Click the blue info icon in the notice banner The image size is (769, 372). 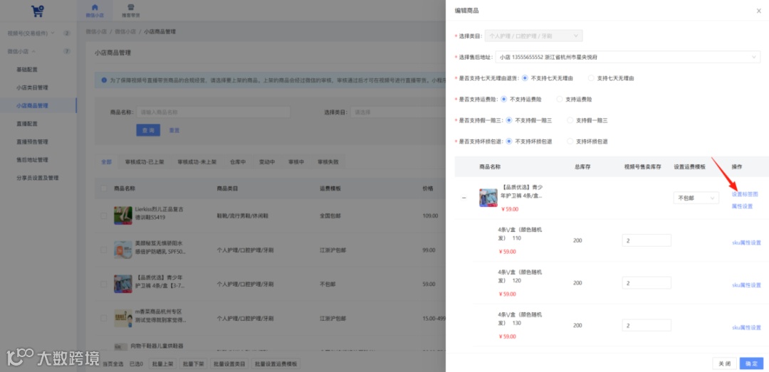point(104,80)
